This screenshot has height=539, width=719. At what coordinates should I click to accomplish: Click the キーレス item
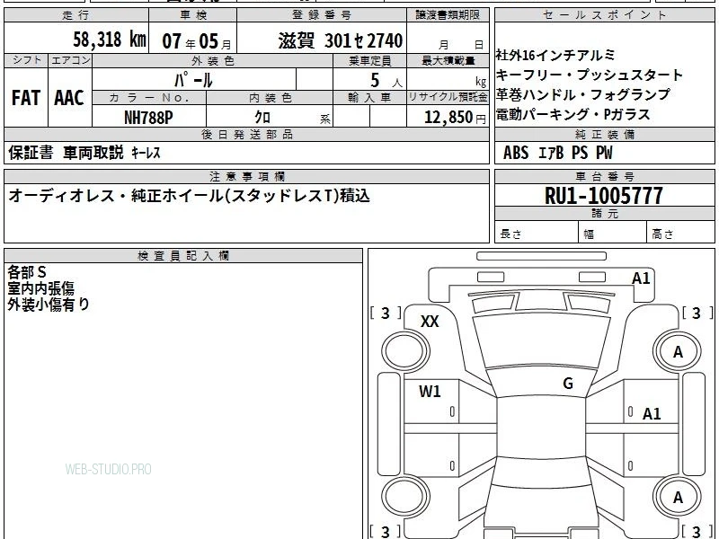pos(146,153)
